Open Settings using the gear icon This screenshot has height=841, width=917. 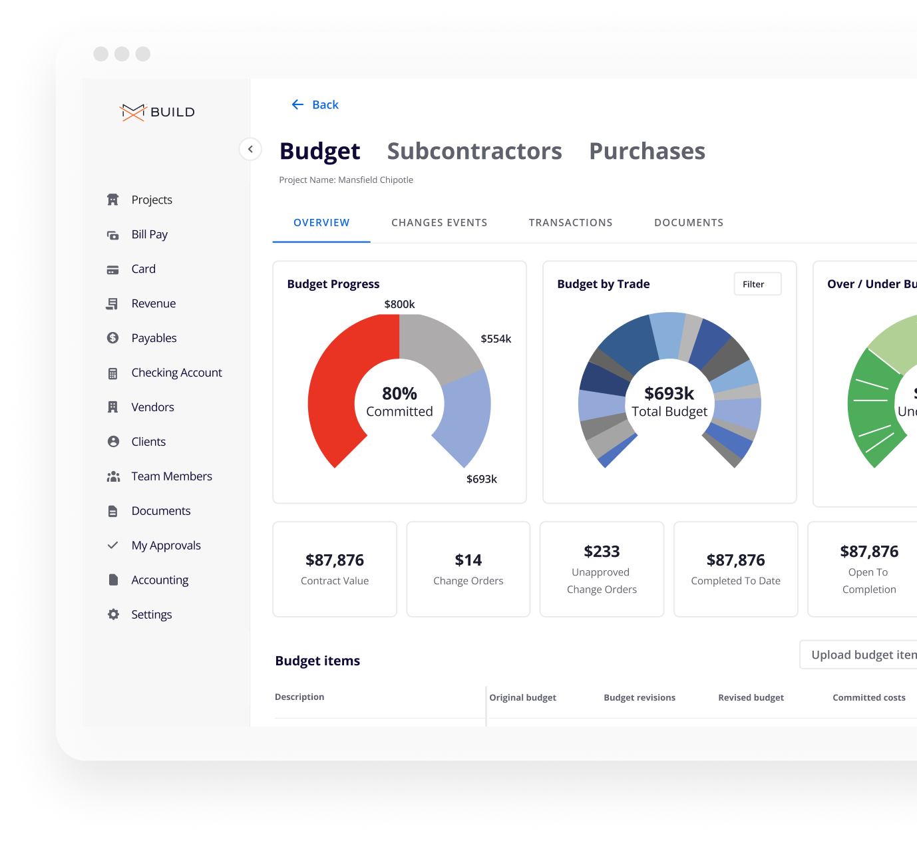(113, 615)
